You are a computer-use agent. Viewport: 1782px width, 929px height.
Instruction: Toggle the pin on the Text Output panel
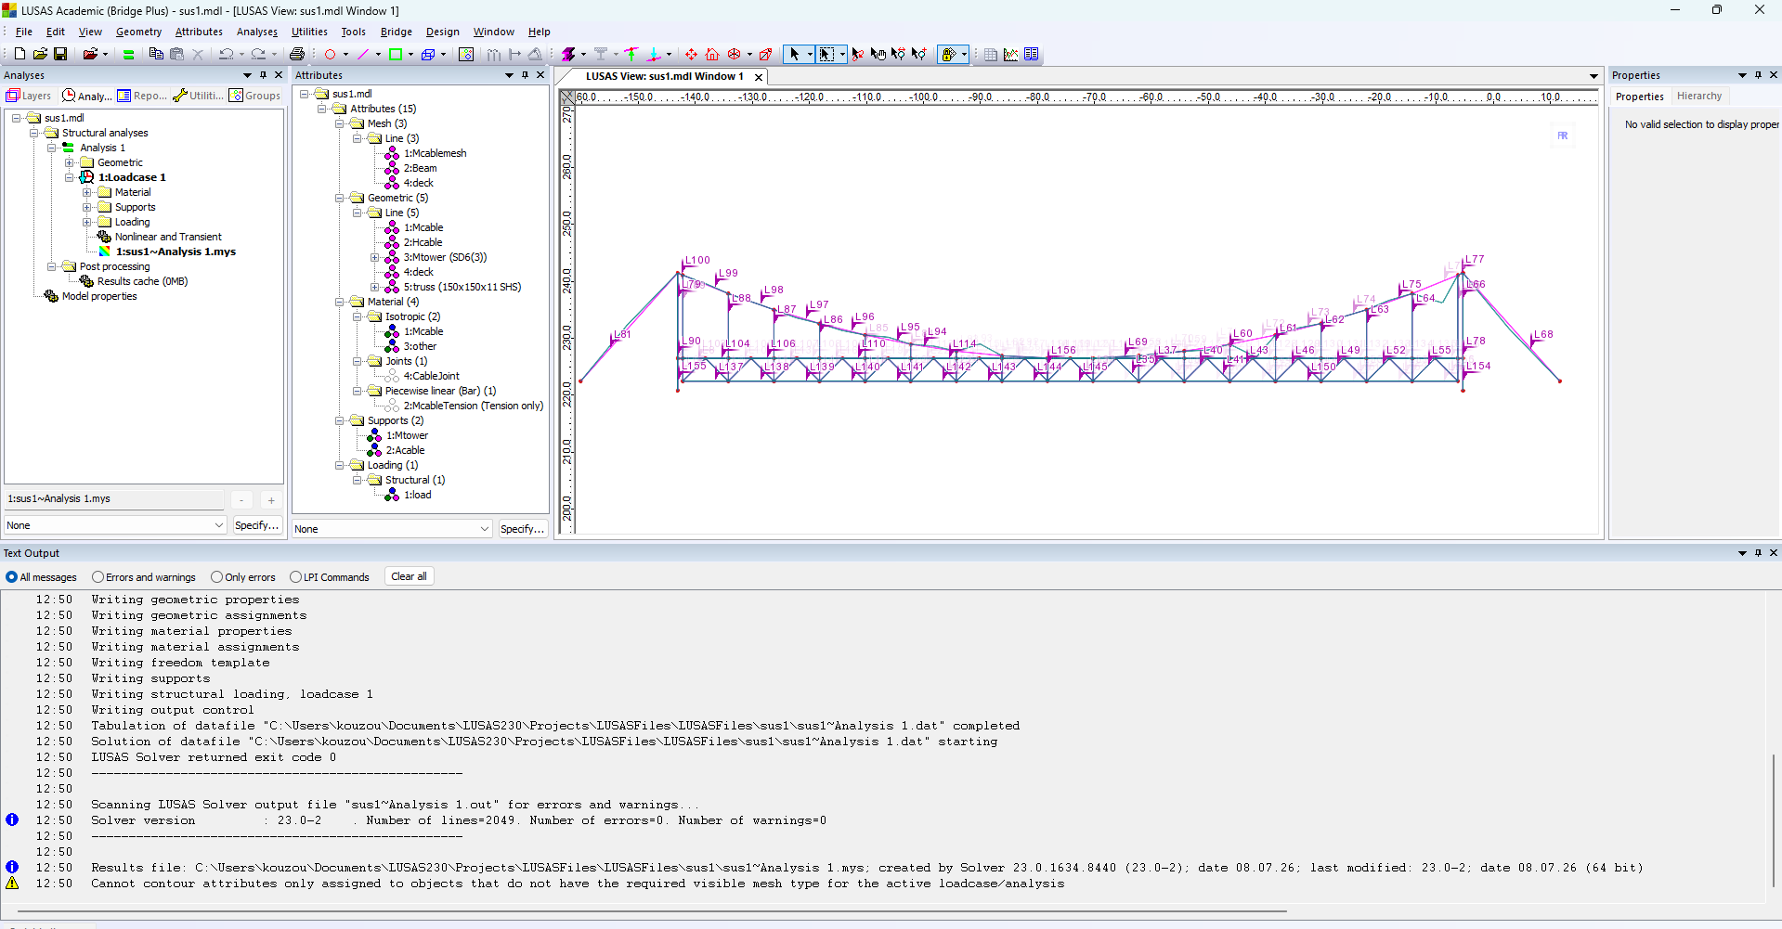click(x=1758, y=553)
